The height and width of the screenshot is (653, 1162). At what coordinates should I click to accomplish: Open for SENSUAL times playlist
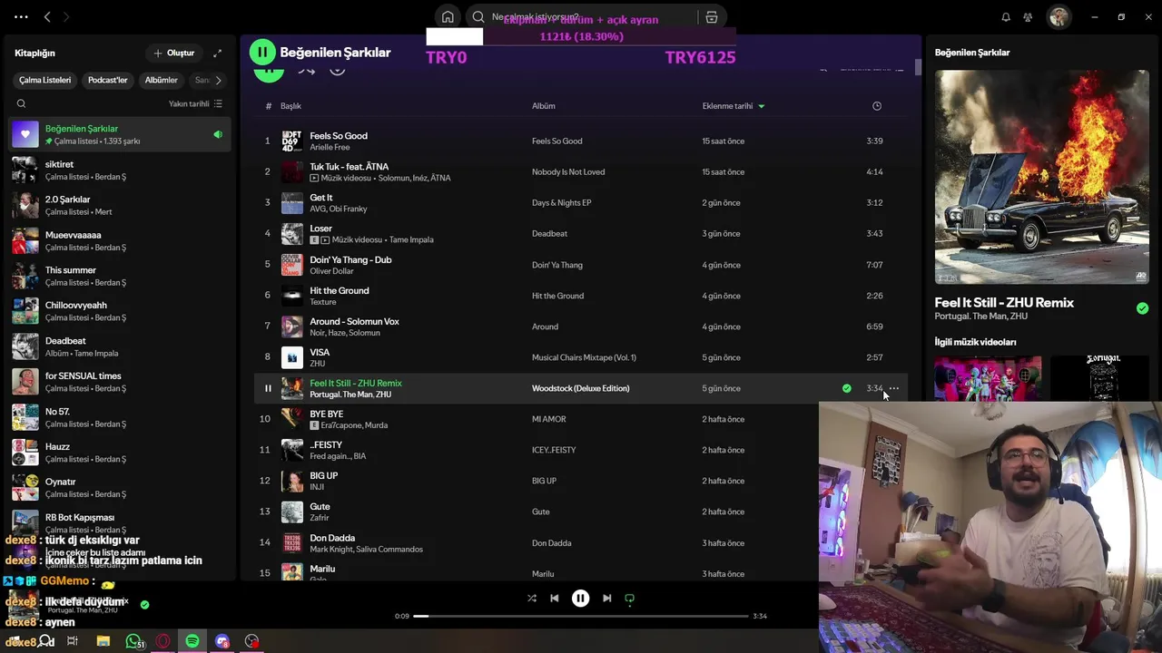(x=118, y=382)
